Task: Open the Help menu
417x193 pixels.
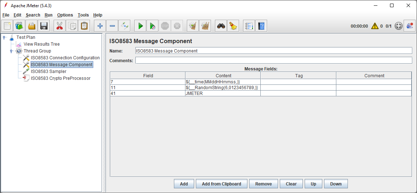Action: click(x=98, y=15)
